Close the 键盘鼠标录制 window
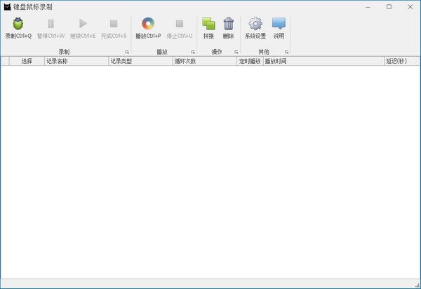The image size is (421, 289). (410, 7)
